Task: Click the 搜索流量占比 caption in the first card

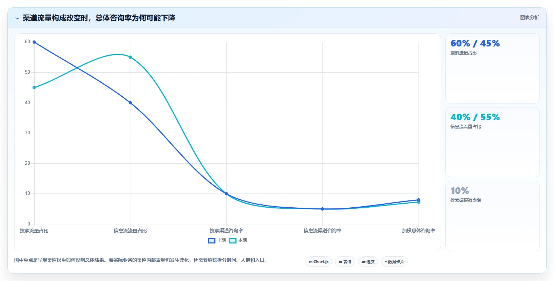Action: click(x=464, y=53)
